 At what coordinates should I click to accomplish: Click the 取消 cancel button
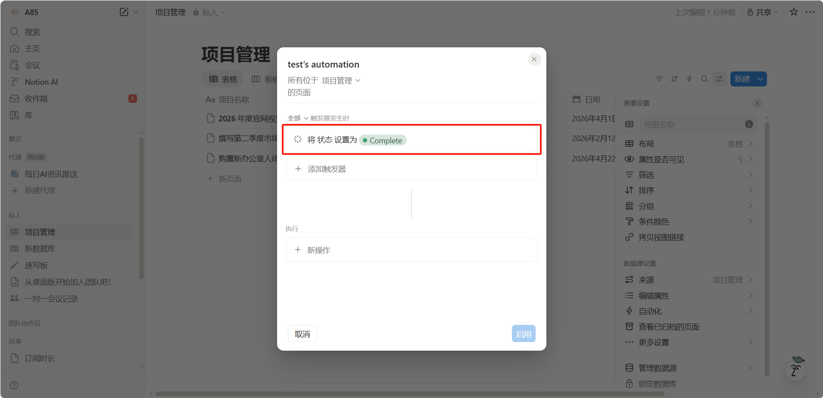pyautogui.click(x=302, y=334)
